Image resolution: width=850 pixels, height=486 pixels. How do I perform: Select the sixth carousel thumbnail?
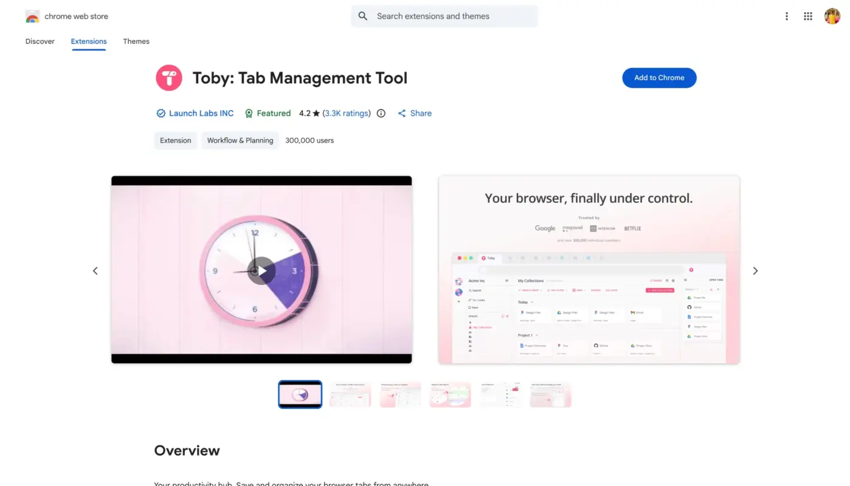[x=551, y=394]
